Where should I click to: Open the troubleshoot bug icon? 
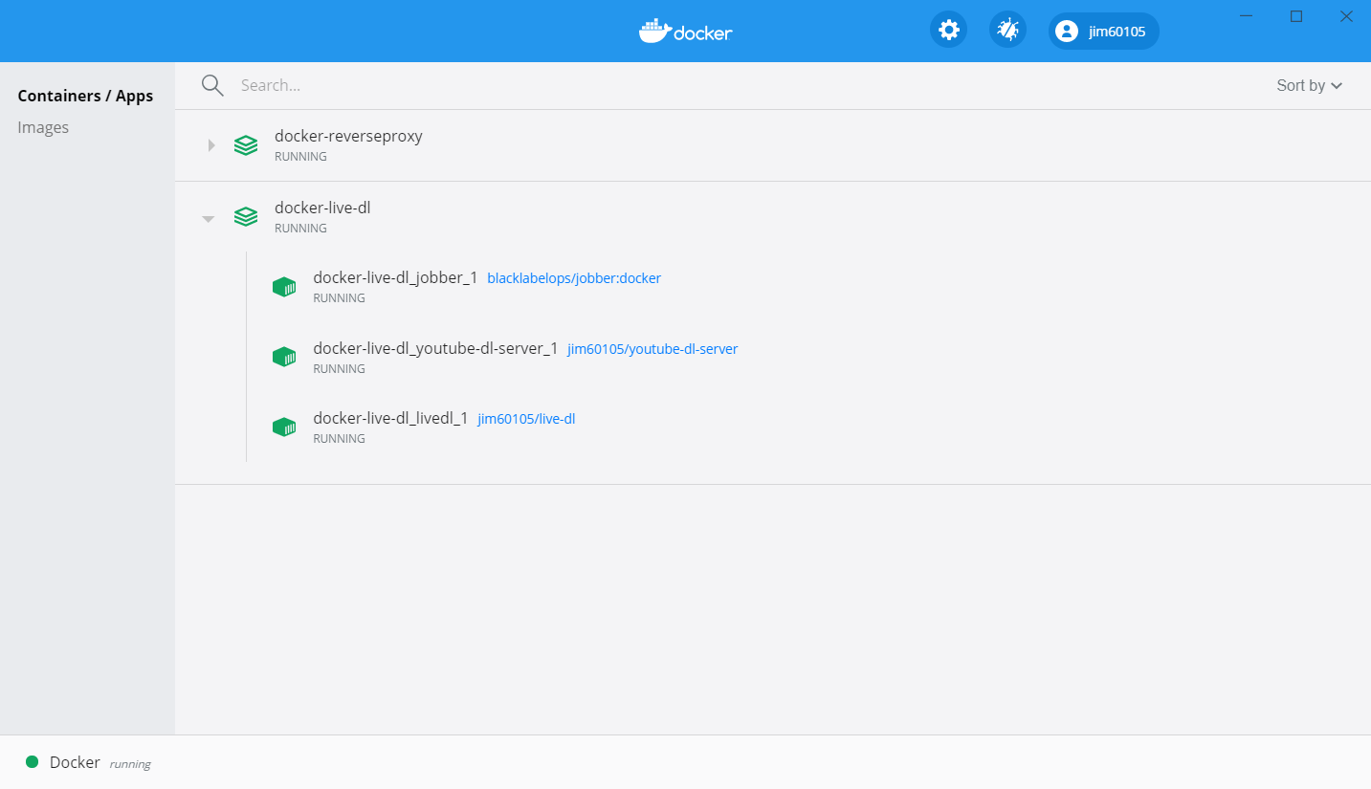coord(1007,31)
